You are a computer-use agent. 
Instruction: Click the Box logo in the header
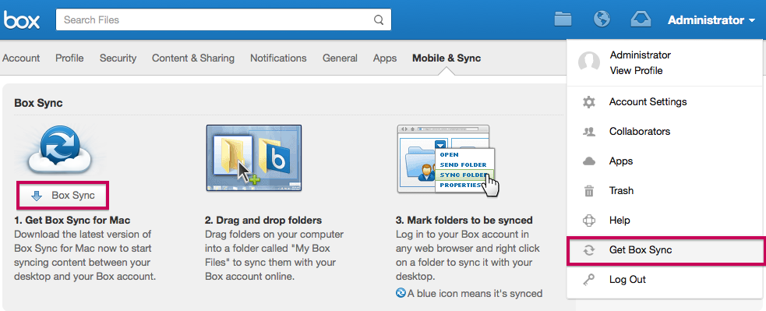(x=22, y=20)
